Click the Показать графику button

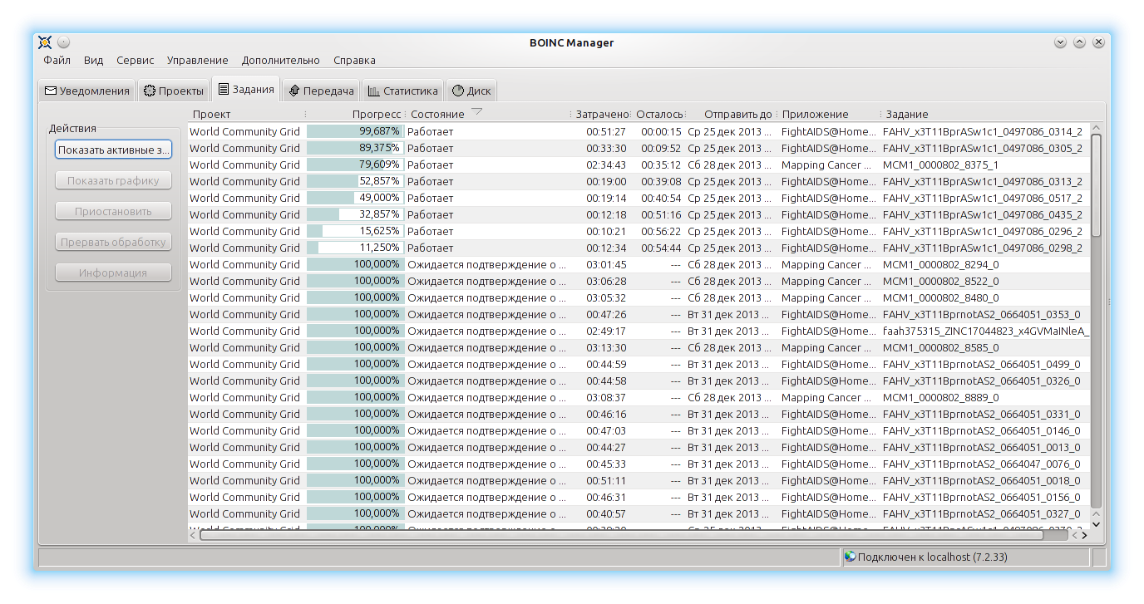coord(113,180)
